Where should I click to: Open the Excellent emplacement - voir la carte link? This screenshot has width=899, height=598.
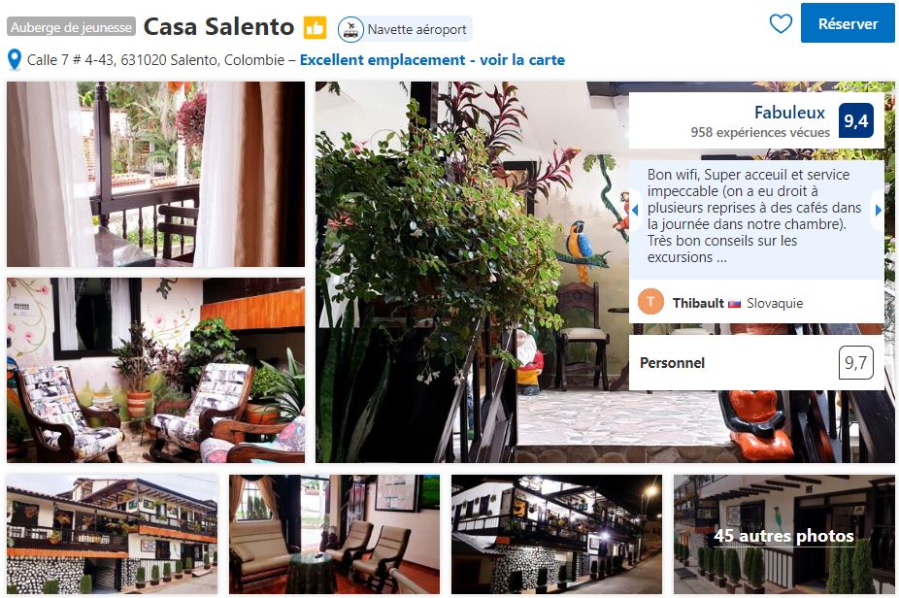point(432,59)
